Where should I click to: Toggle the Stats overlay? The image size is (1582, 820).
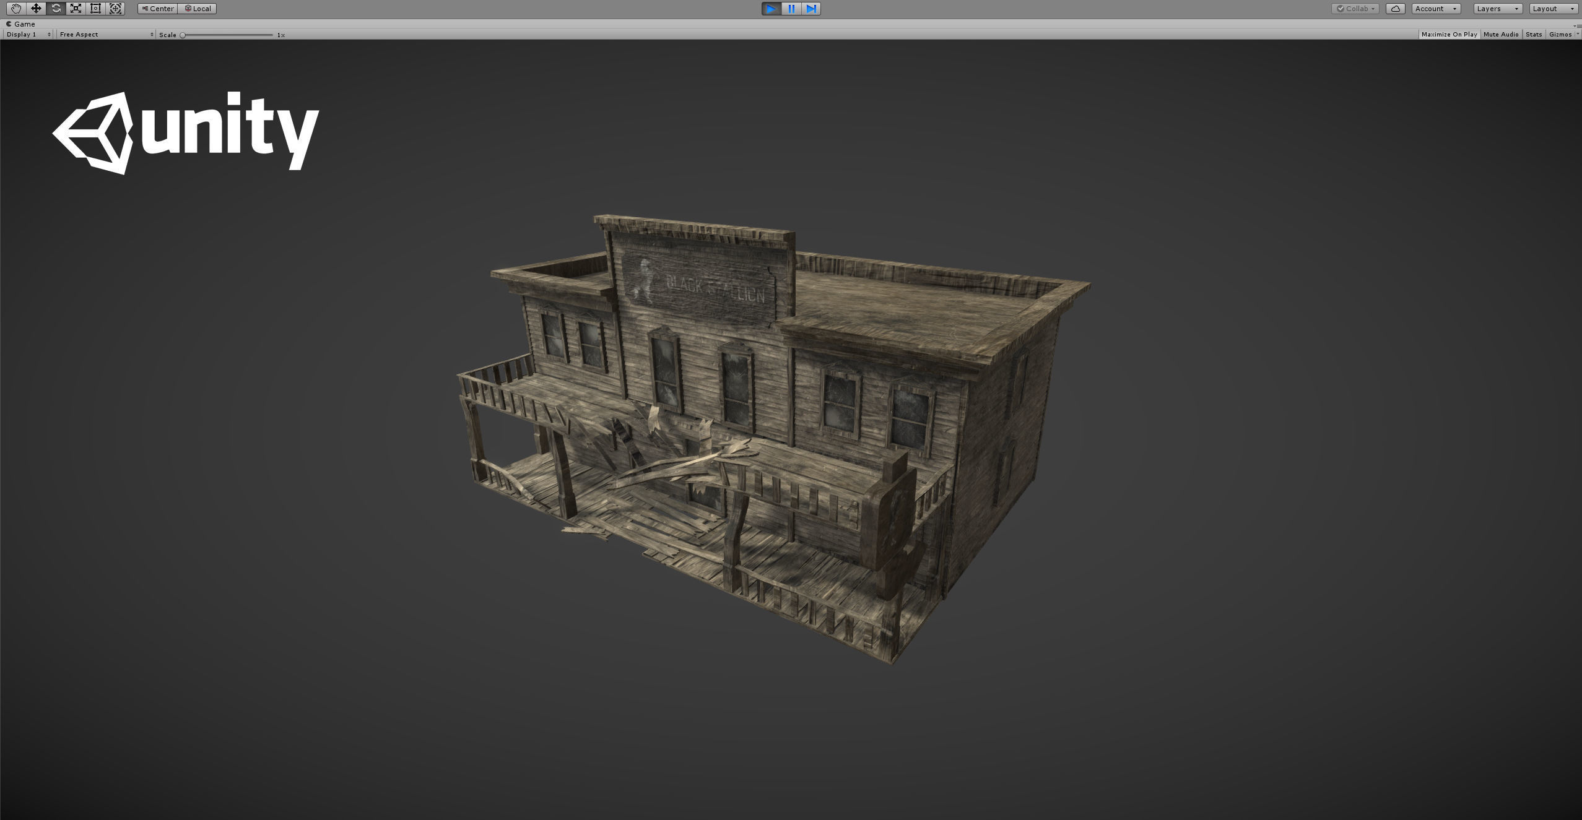[x=1534, y=35]
